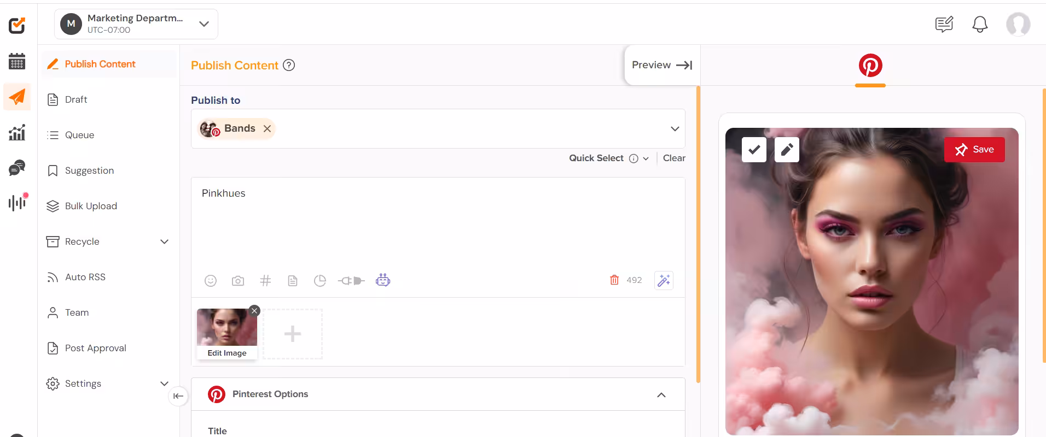Viewport: 1046px width, 437px height.
Task: Delete content with the red trash icon
Action: click(614, 280)
